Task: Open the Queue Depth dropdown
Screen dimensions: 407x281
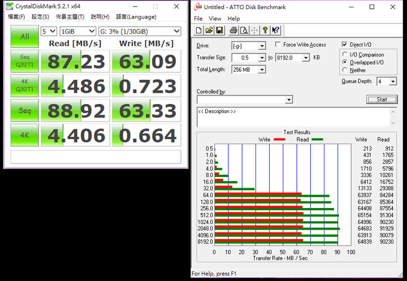Action: click(393, 81)
